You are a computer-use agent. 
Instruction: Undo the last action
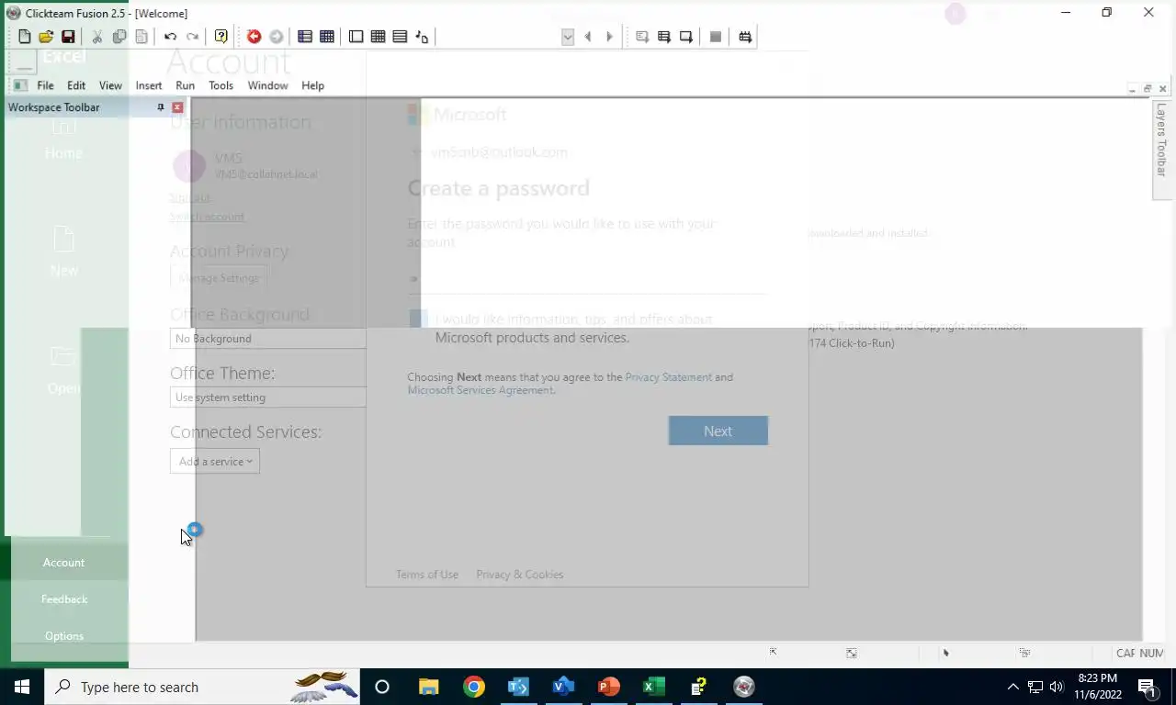pos(170,37)
